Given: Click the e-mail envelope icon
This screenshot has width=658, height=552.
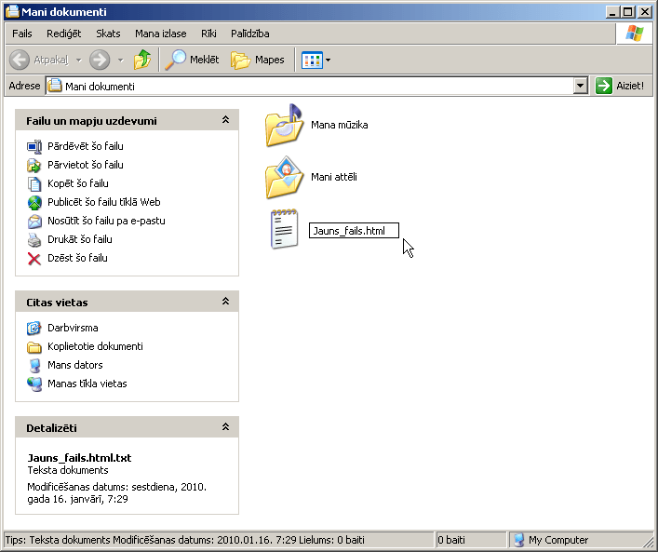Looking at the screenshot, I should [x=34, y=221].
